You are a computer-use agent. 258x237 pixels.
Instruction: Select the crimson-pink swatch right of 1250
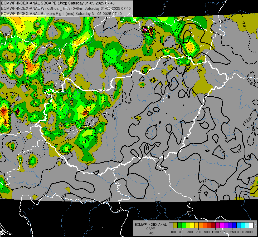pos(217,225)
